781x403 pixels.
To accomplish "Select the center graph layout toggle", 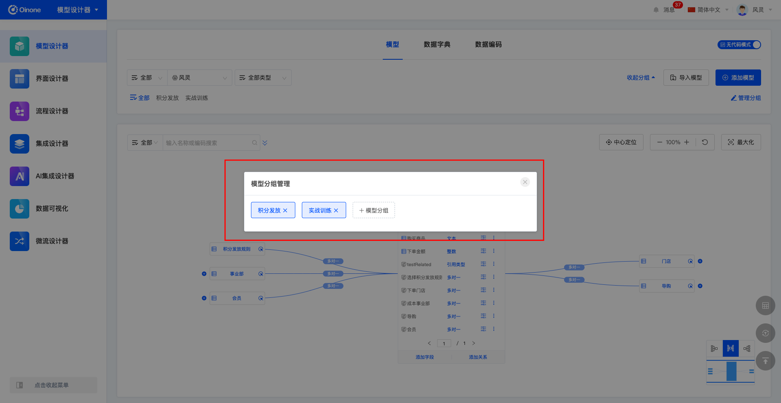I will 731,348.
